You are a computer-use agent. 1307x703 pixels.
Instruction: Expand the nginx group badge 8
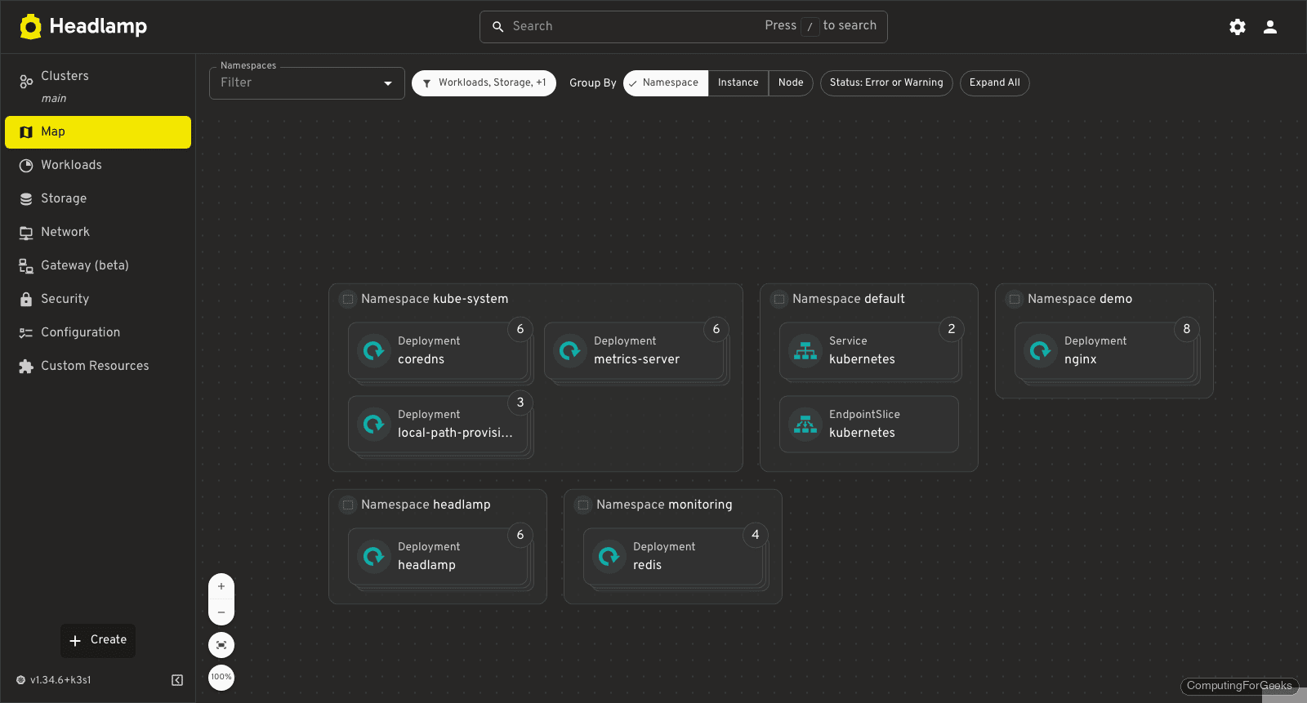point(1187,330)
